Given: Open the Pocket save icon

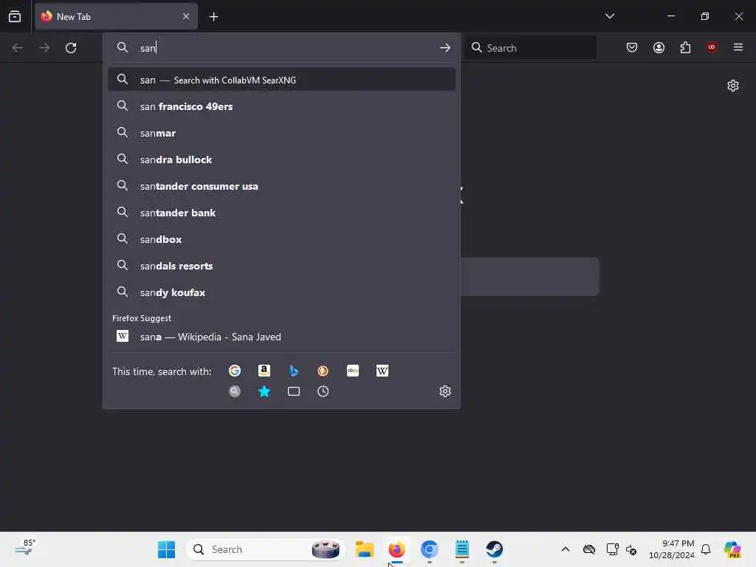Looking at the screenshot, I should coord(632,47).
